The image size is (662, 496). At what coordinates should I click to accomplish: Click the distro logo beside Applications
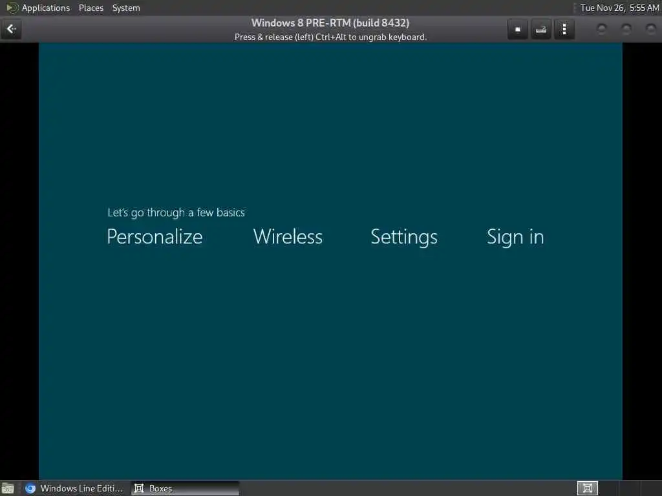12,8
